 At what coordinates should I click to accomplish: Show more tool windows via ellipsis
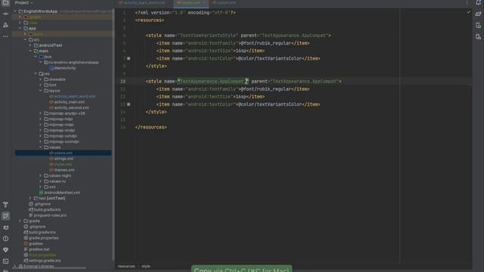tap(5, 36)
